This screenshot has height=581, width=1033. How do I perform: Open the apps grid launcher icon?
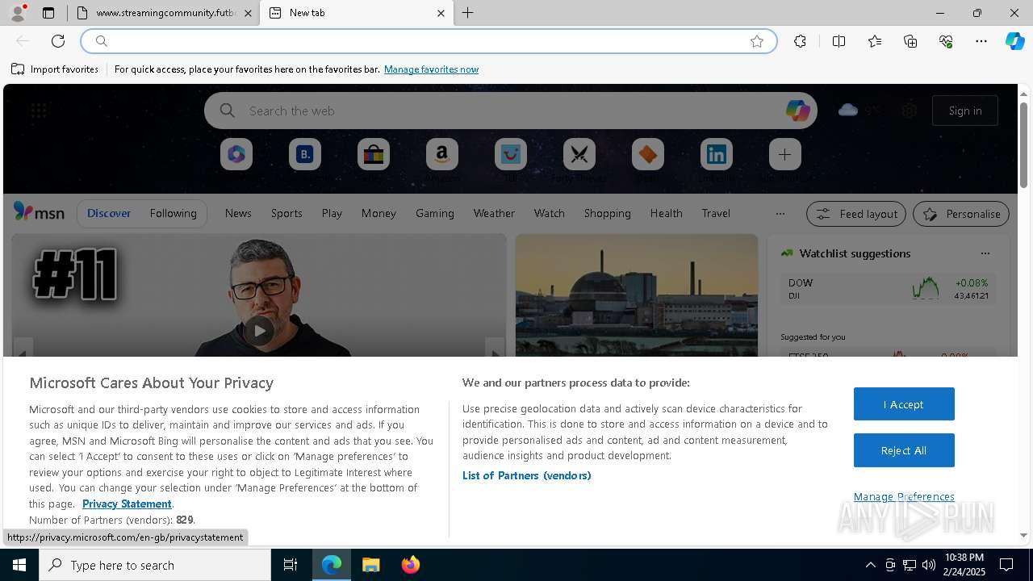pyautogui.click(x=39, y=111)
